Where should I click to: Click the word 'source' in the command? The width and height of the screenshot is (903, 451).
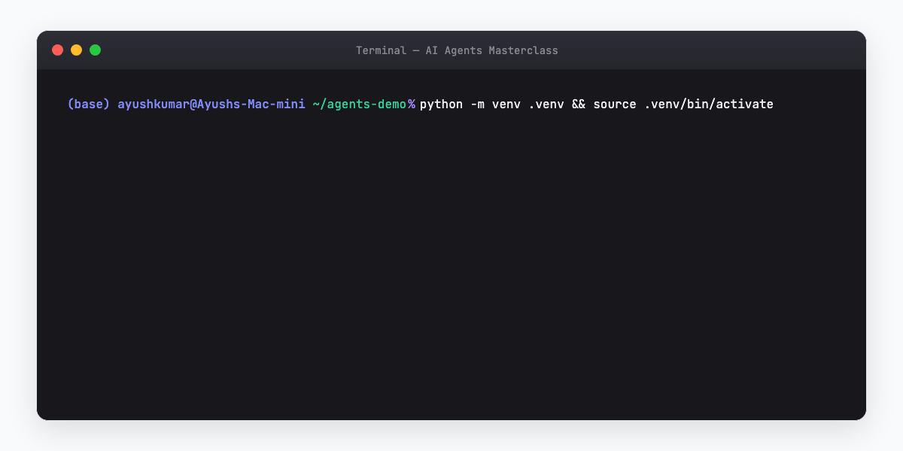point(615,104)
